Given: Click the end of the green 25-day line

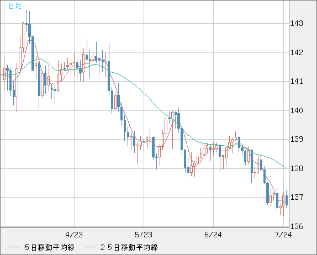Looking at the screenshot, I should (286, 168).
